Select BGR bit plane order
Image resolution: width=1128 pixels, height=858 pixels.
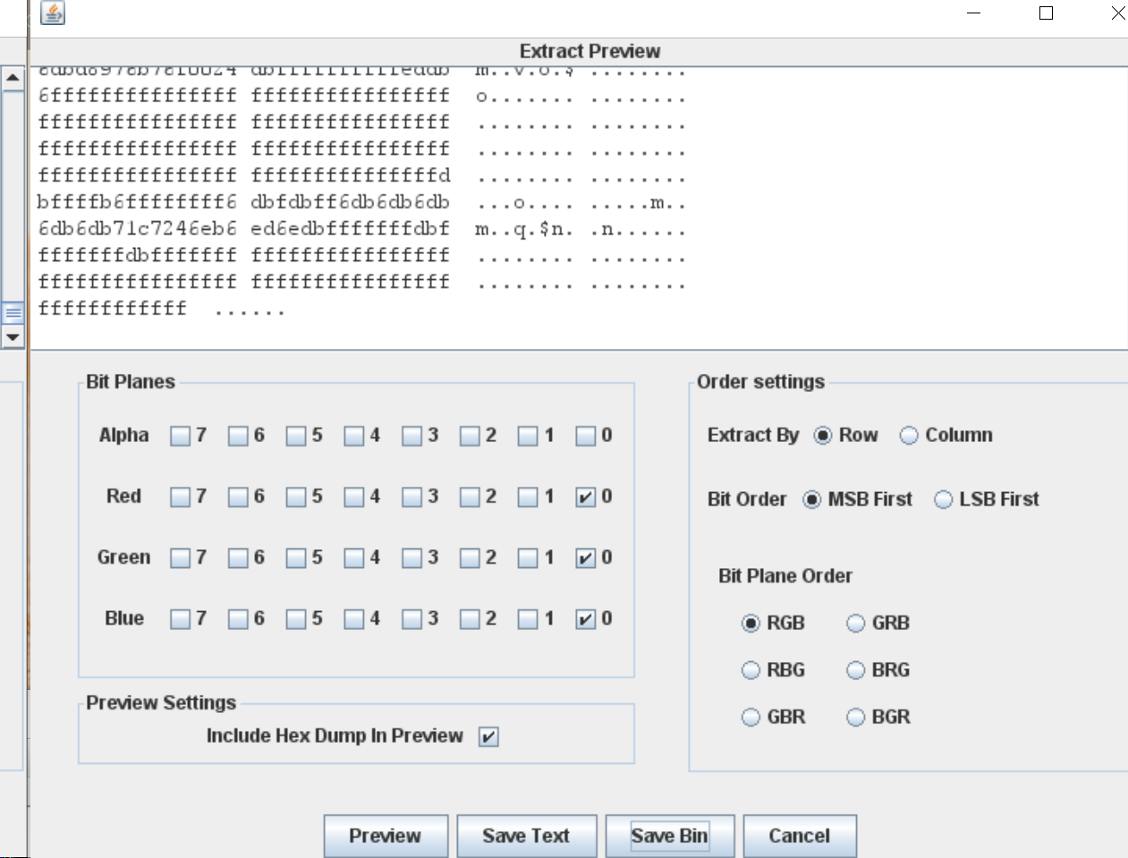(856, 718)
